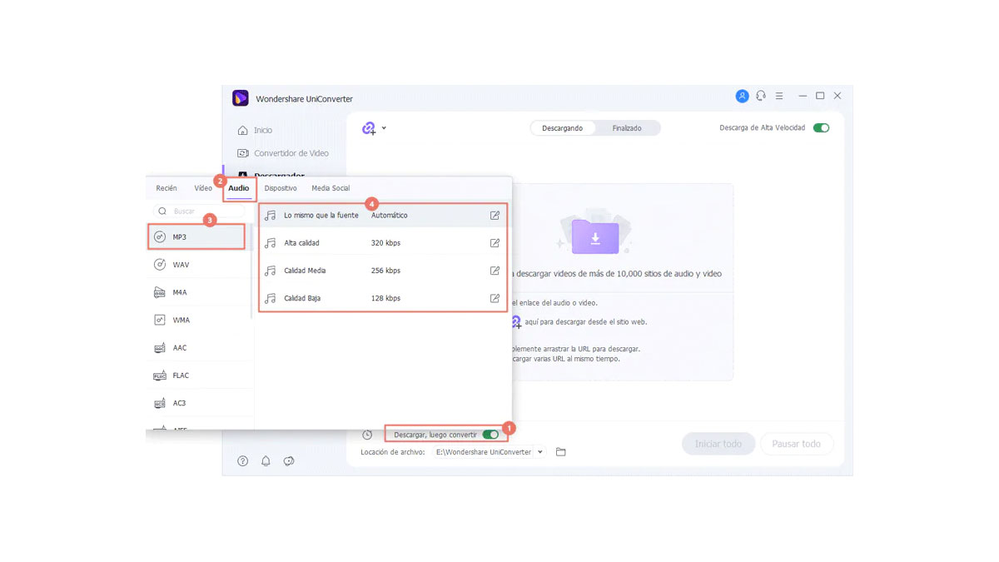Click the headset support icon
Viewport: 999px width, 562px height.
[761, 97]
